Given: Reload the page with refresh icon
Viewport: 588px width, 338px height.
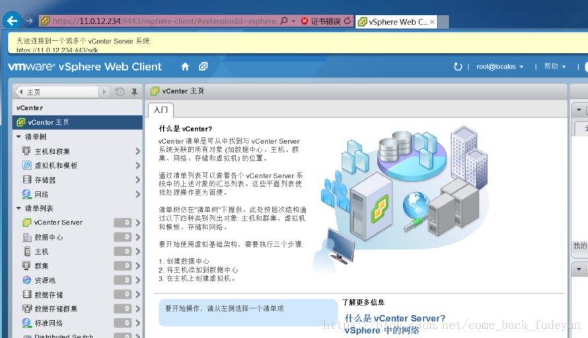Looking at the screenshot, I should pos(348,21).
